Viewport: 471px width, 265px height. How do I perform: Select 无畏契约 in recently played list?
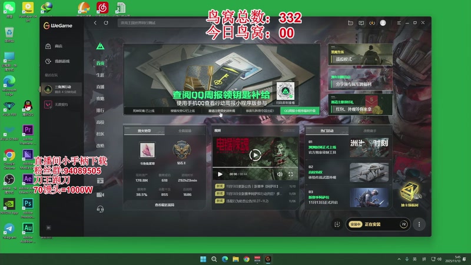point(57,105)
